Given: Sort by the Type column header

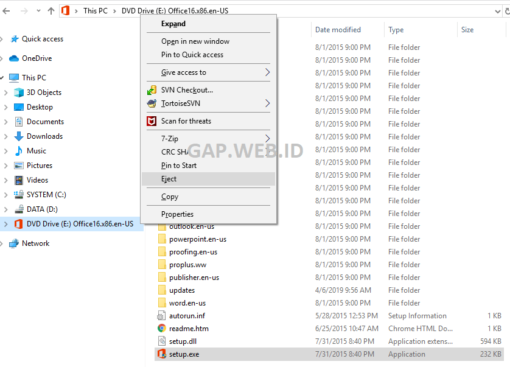Looking at the screenshot, I should pos(396,30).
